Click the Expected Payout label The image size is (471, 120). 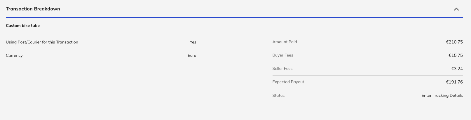(288, 82)
